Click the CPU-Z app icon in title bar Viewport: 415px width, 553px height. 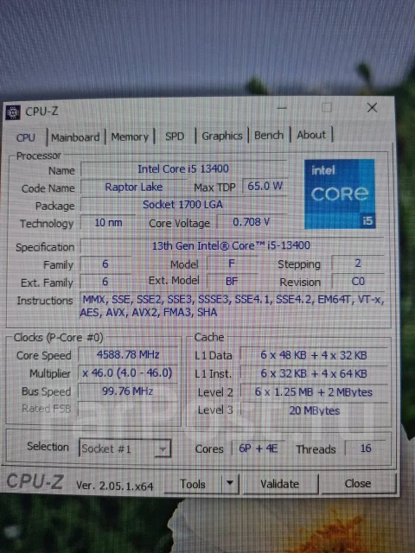(13, 112)
